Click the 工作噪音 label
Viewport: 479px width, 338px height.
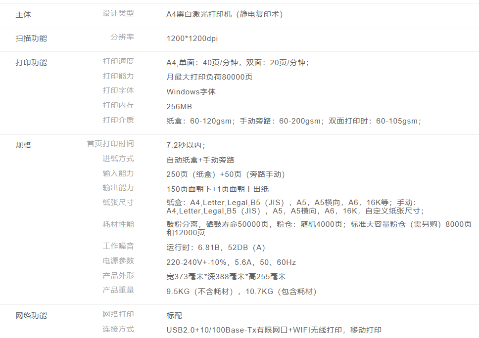pyautogui.click(x=118, y=246)
